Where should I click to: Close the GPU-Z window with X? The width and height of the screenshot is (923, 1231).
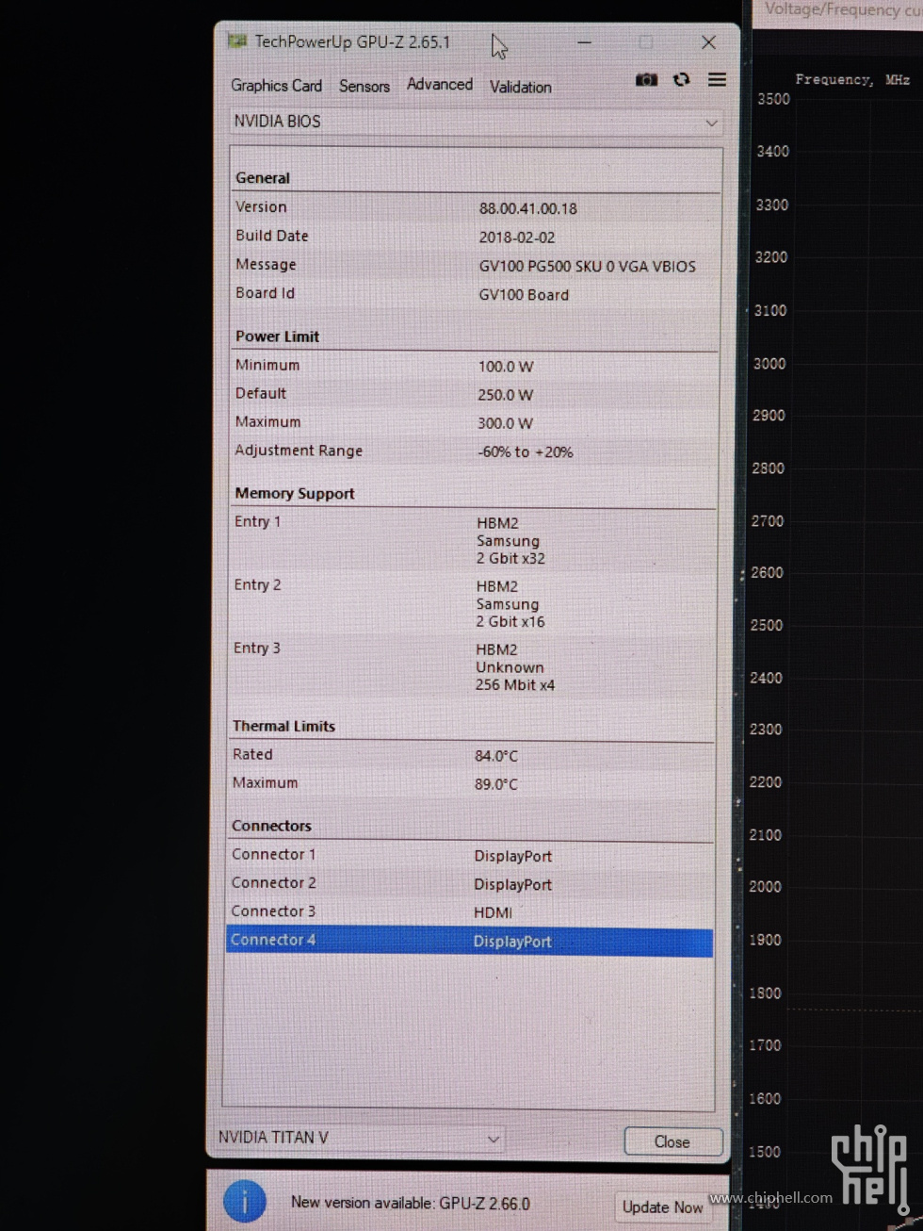click(709, 42)
